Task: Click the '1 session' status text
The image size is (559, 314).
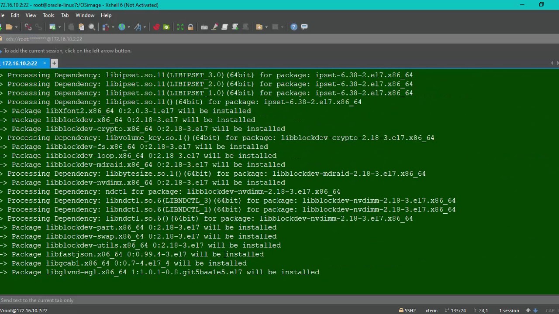Action: [x=509, y=311]
